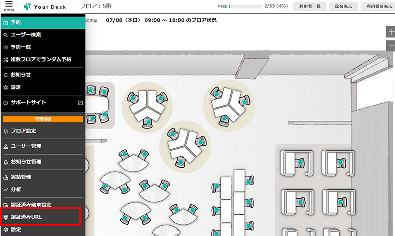Viewport: 395px width, 236px height.
Task: Open 分析 in admin menu
Action: 43,190
